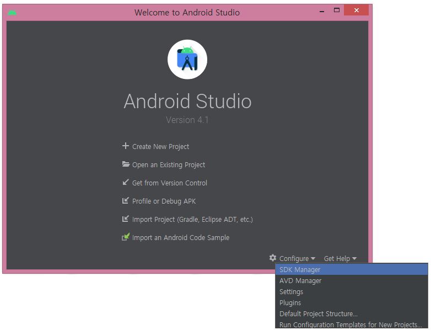This screenshot has width=431, height=330.
Task: Click the plus icon beside Create New Project
Action: click(125, 146)
